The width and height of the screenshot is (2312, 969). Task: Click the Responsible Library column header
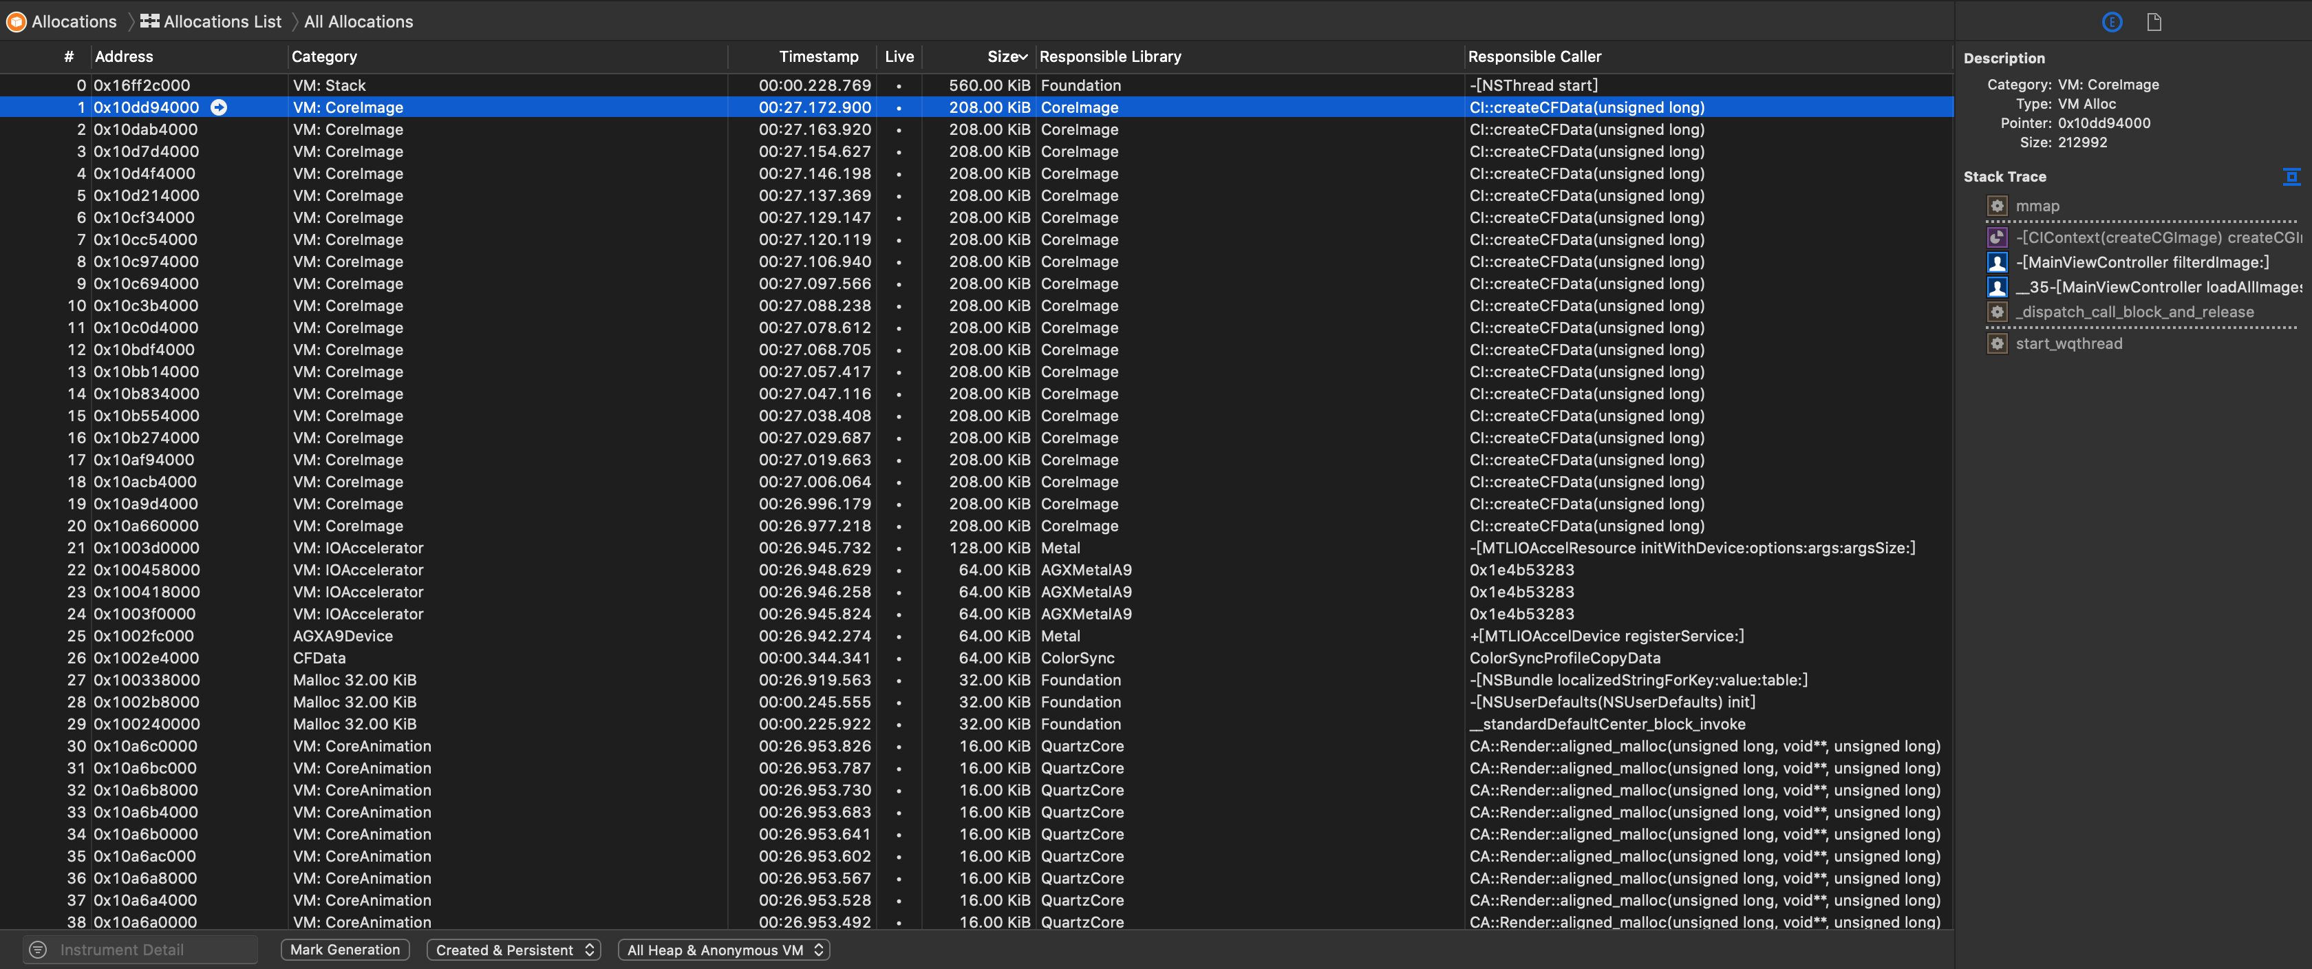coord(1110,56)
